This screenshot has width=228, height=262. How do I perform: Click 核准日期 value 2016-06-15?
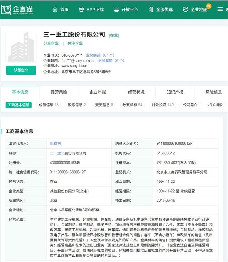pos(166,200)
